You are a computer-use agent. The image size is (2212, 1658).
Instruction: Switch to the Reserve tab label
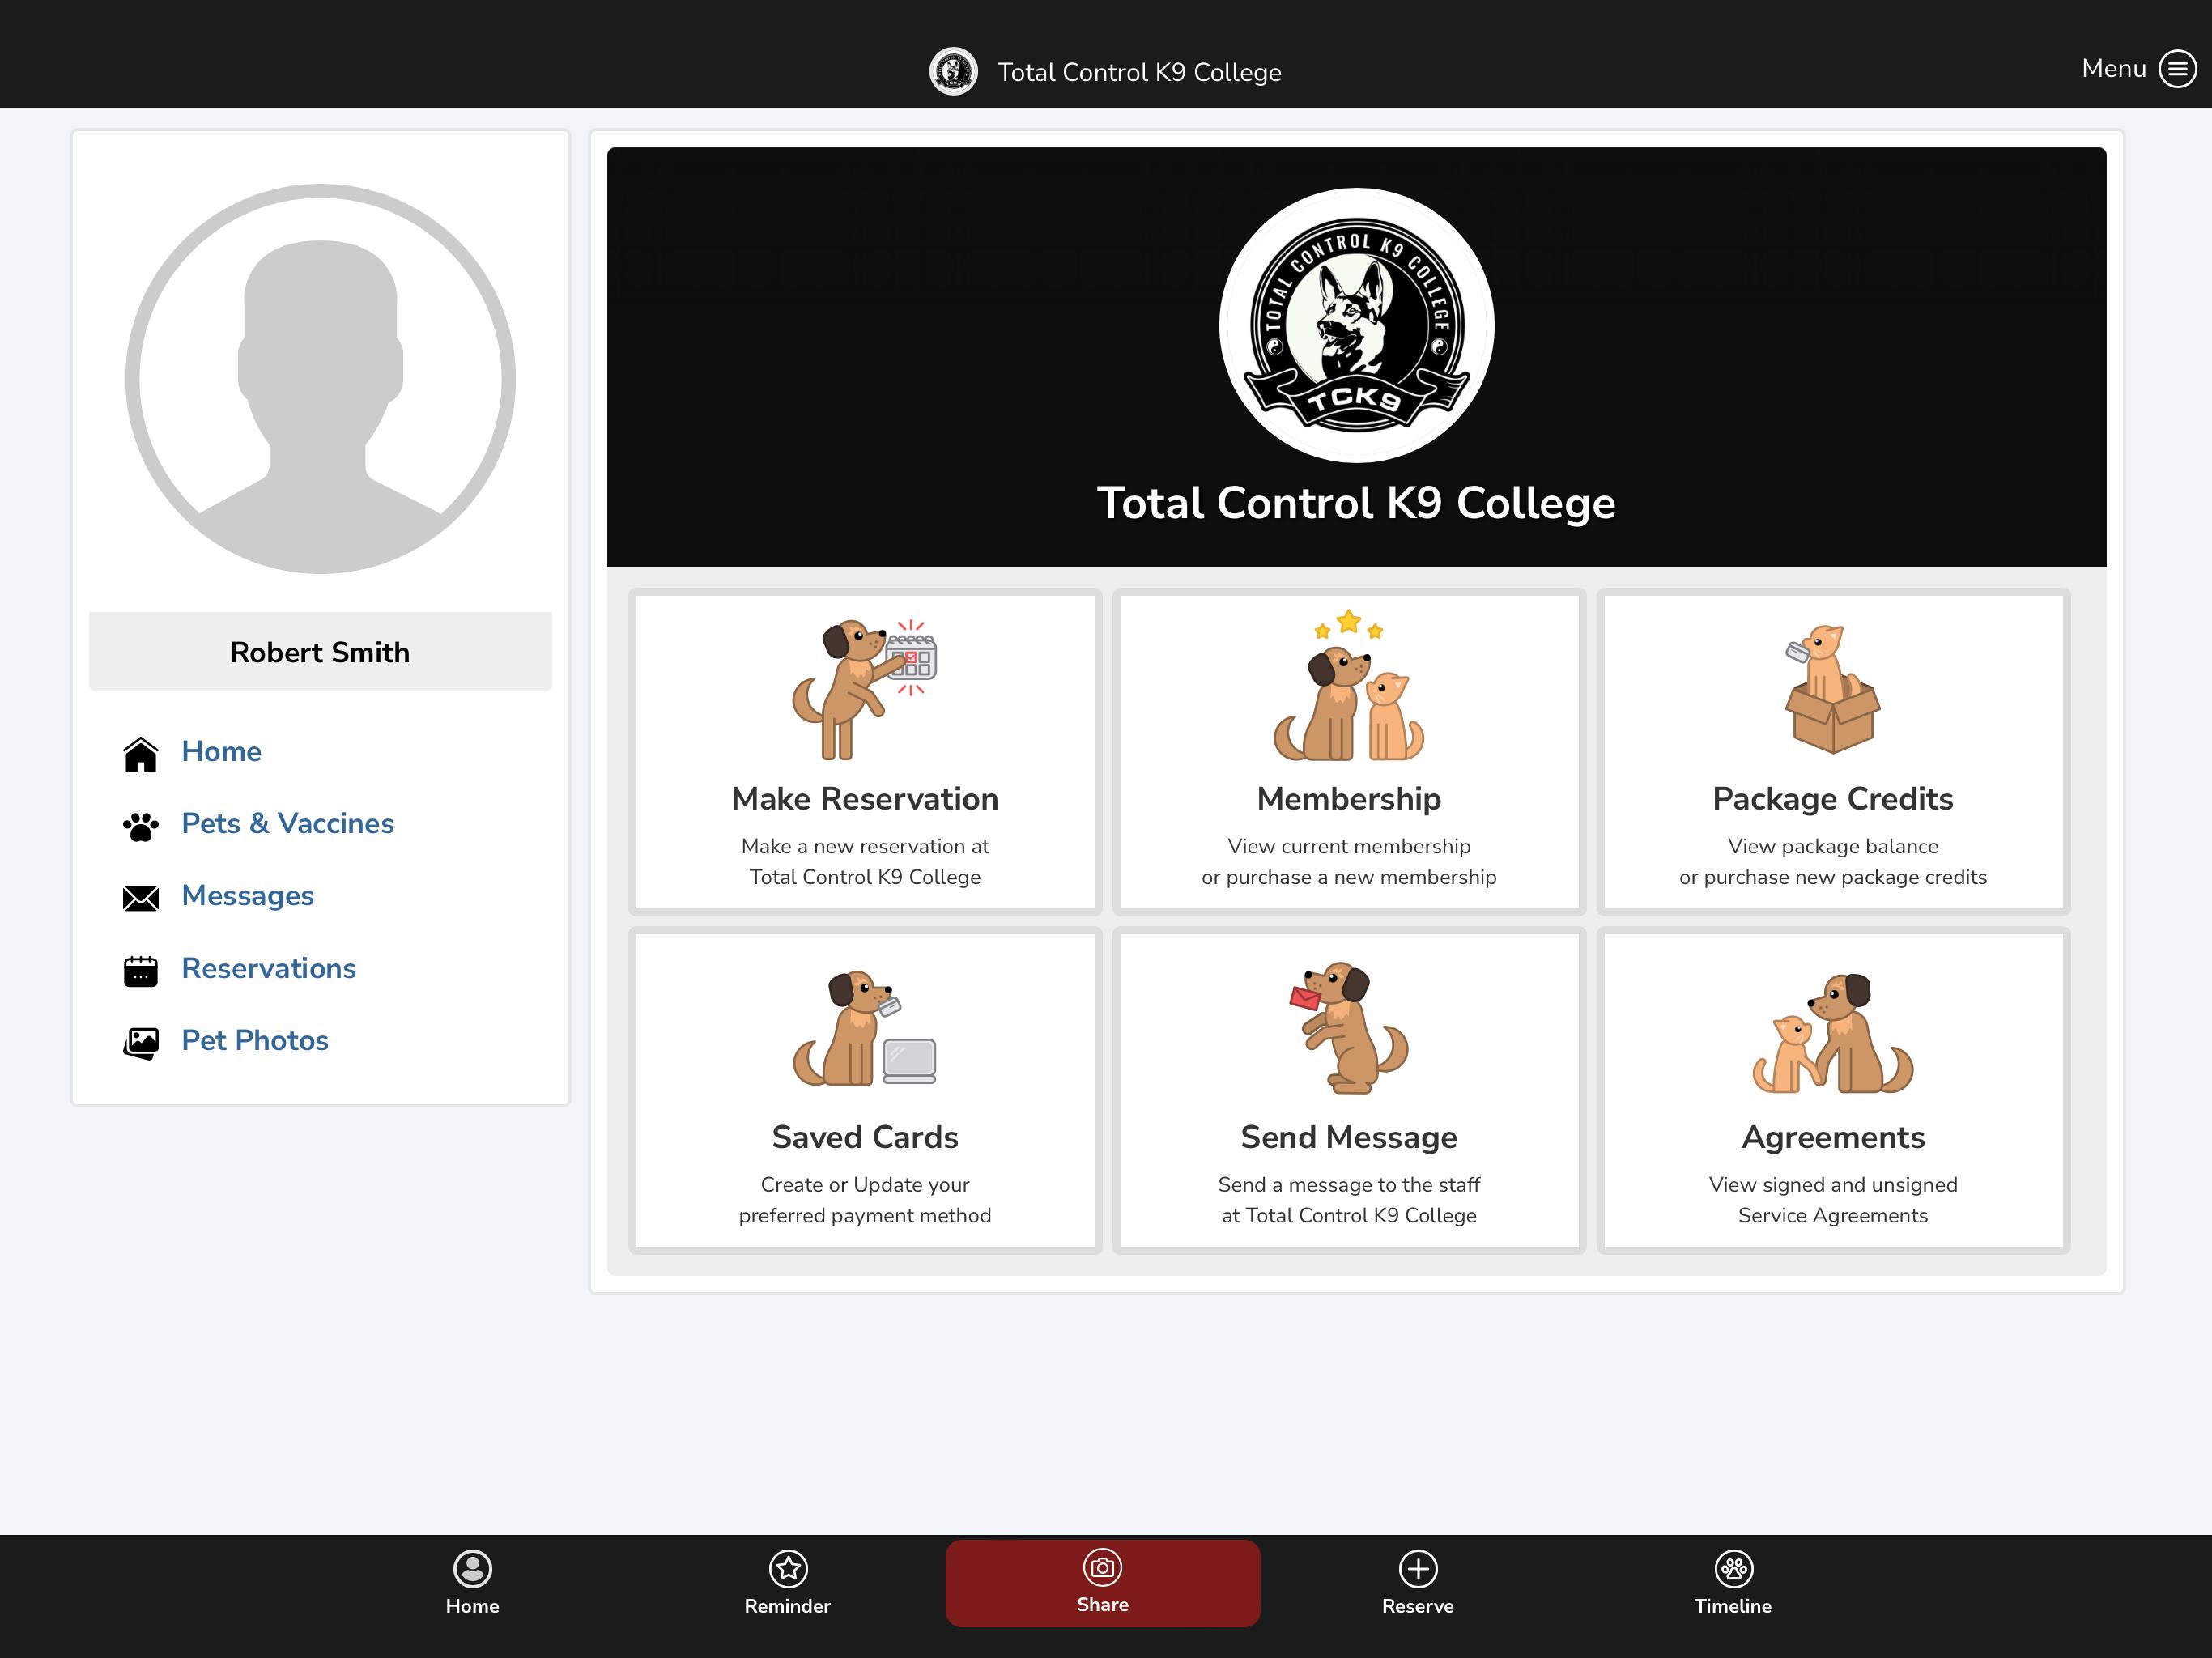pos(1418,1606)
